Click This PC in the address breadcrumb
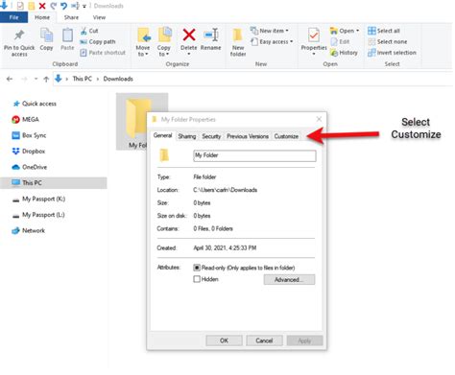 [x=83, y=79]
